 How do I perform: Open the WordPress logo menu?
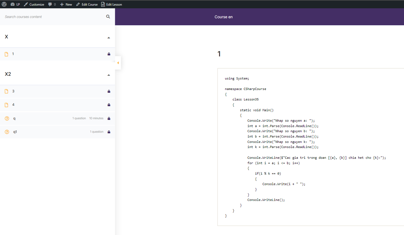(x=4, y=4)
